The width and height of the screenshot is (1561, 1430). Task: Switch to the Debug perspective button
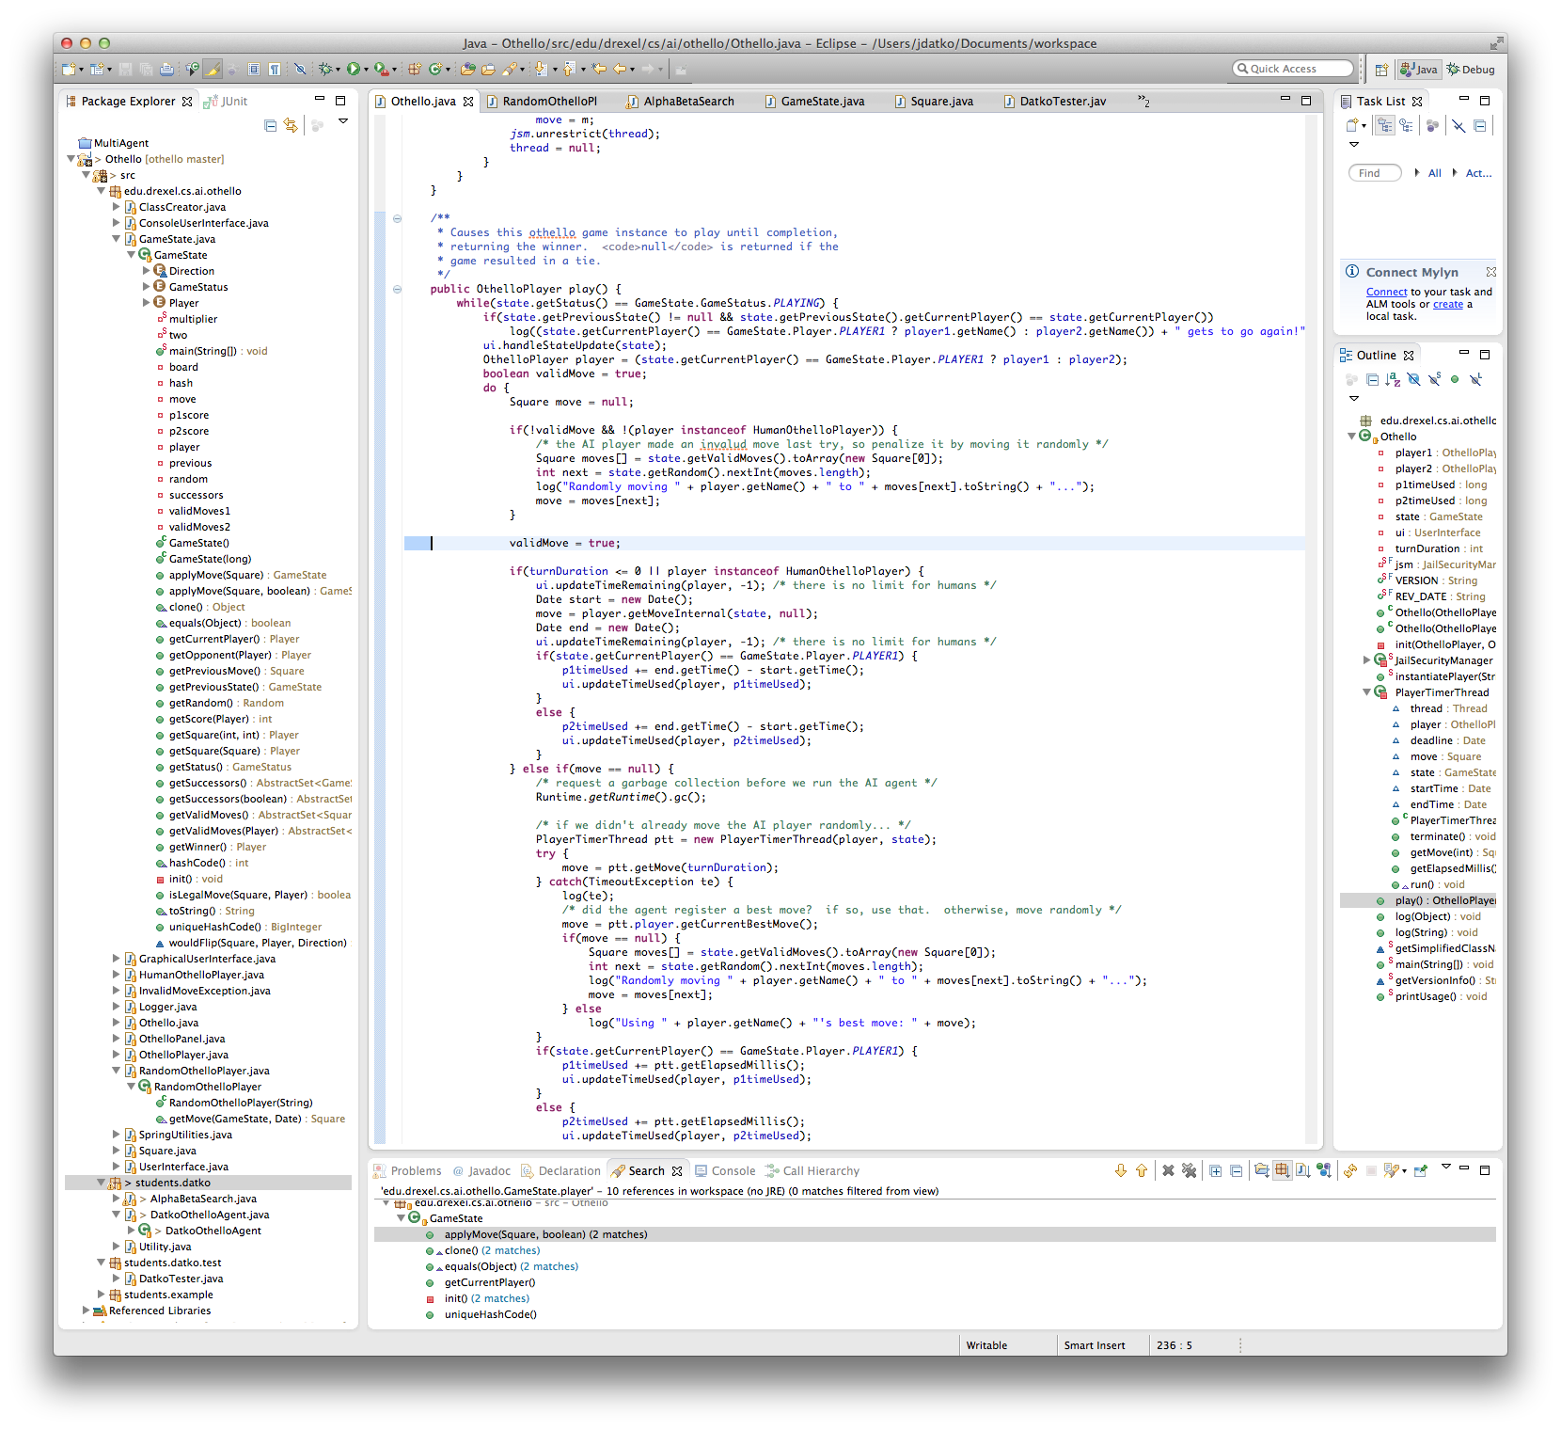click(x=1471, y=69)
